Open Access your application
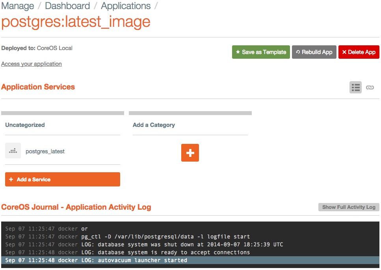The image size is (381, 270). (32, 64)
